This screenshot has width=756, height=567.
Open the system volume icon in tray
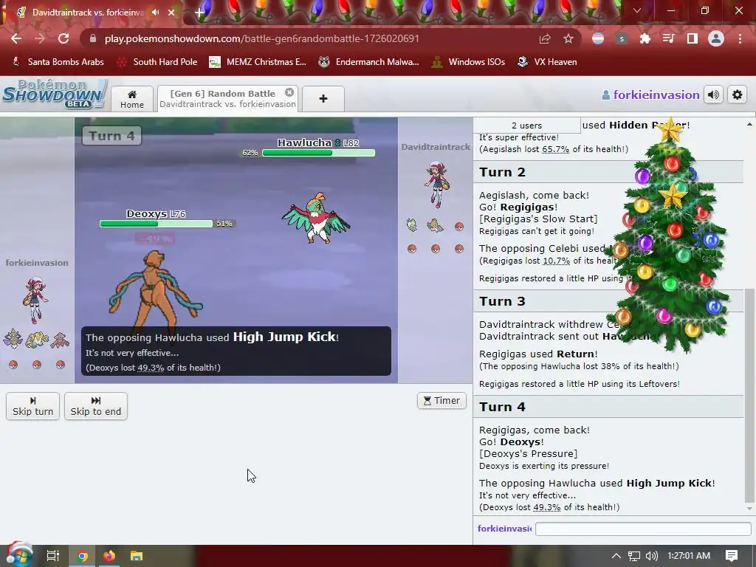pos(652,556)
